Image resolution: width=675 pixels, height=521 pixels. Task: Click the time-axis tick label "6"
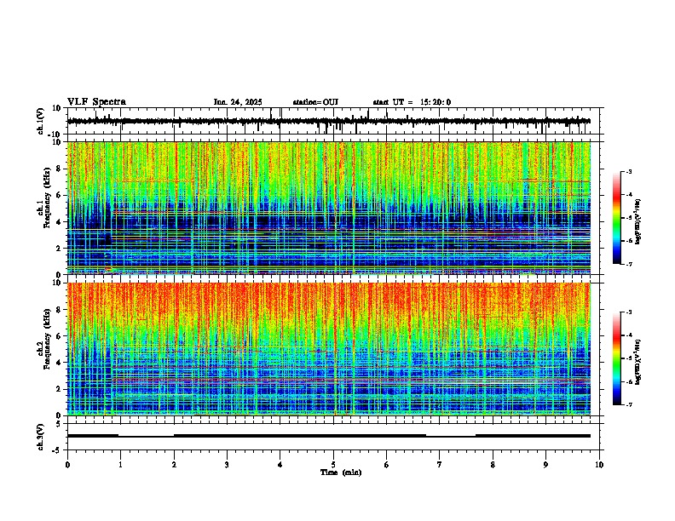pos(387,465)
